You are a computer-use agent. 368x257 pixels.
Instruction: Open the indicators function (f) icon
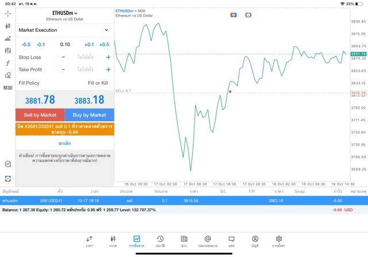tap(8, 63)
